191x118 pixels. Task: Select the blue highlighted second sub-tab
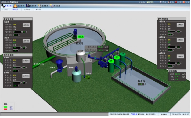[15, 9]
